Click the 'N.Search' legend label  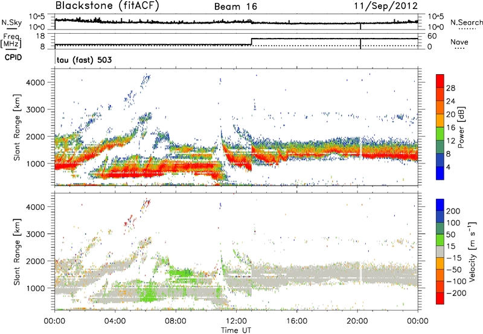coord(466,22)
